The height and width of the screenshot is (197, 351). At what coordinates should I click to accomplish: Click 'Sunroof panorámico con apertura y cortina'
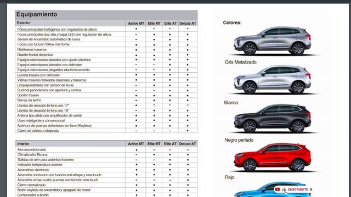click(x=49, y=90)
